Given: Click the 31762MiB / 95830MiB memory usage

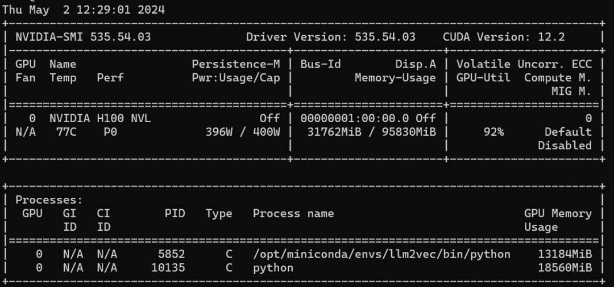Looking at the screenshot, I should (x=367, y=132).
